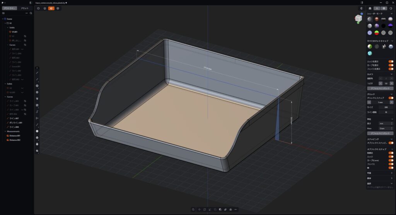Viewport: 396px width, 215px height.
Task: Disable the グリッドにスナップ toggle
Action: coord(391,98)
